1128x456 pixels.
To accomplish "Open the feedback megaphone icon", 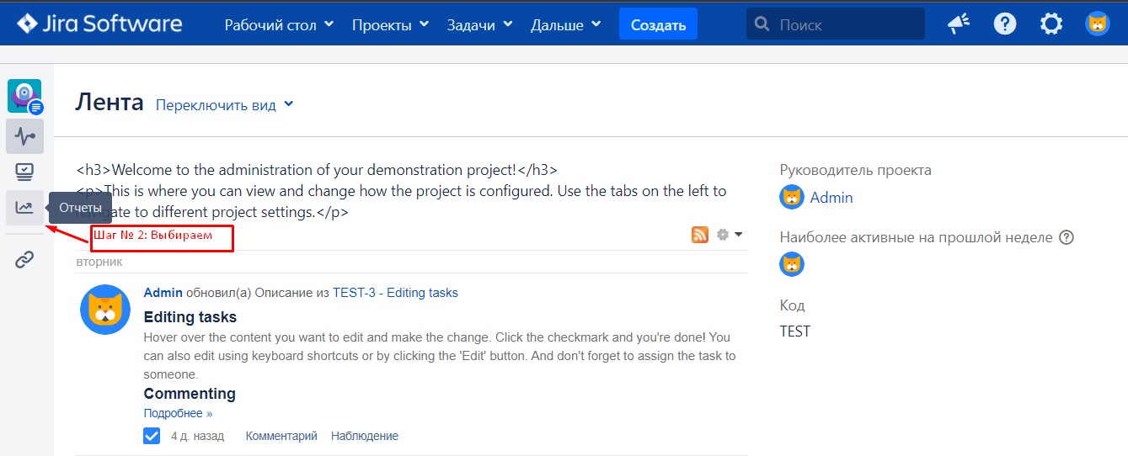I will pyautogui.click(x=959, y=24).
